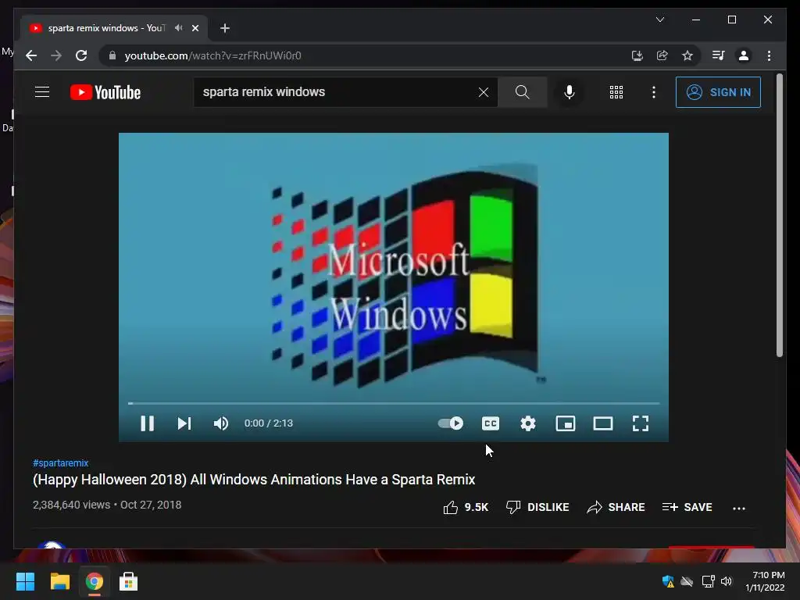Open more actions ellipsis under video
Screen dimensions: 800x600
[x=739, y=508]
